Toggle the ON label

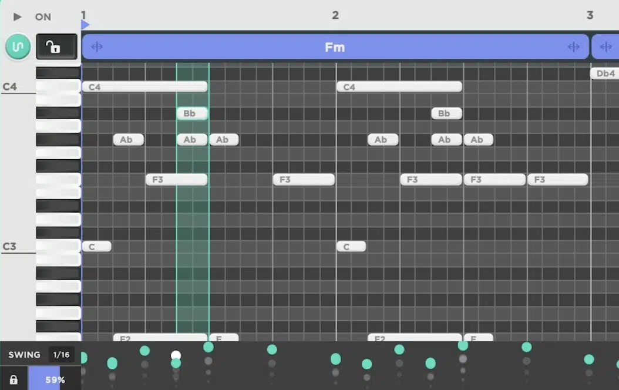[43, 17]
